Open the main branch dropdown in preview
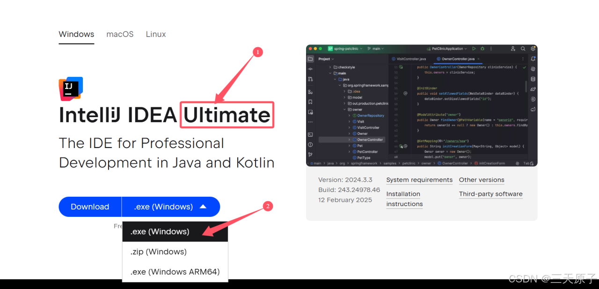 point(376,49)
